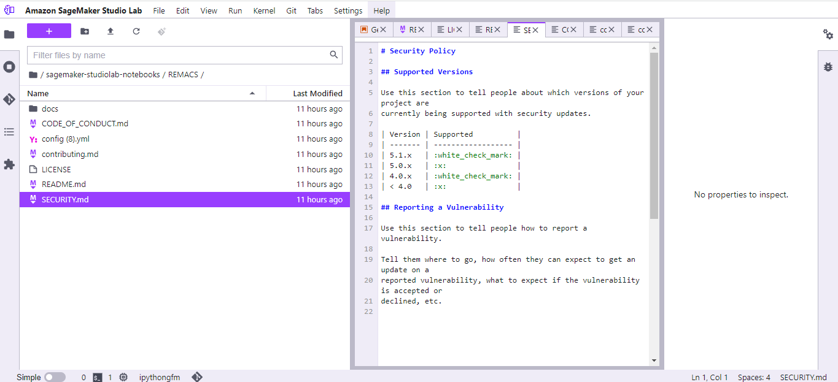This screenshot has width=838, height=382.
Task: Open the View menu
Action: point(209,10)
